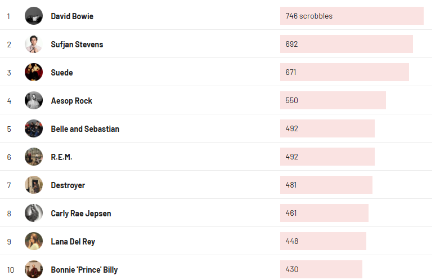Image resolution: width=440 pixels, height=280 pixels.
Task: Click R.E.M.'s 492 scrobble bar
Action: pyautogui.click(x=327, y=157)
